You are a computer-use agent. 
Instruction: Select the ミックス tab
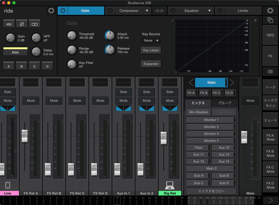[198, 103]
